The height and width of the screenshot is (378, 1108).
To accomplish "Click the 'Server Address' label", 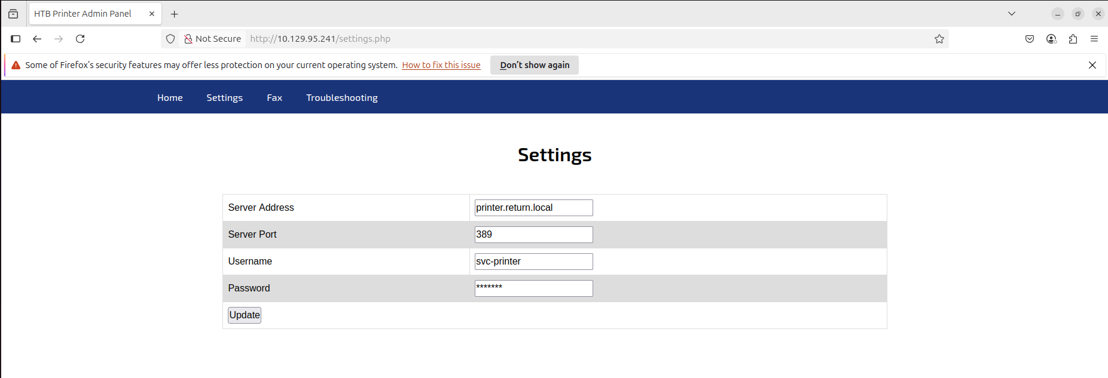I will [261, 208].
